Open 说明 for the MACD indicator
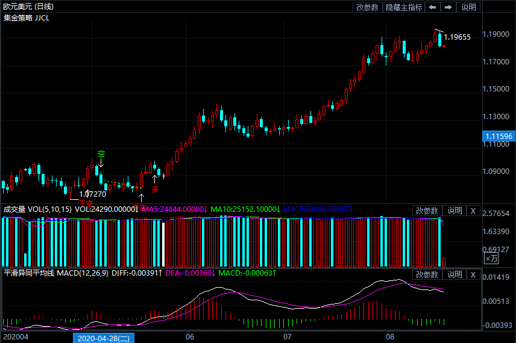516x343 pixels. [454, 274]
